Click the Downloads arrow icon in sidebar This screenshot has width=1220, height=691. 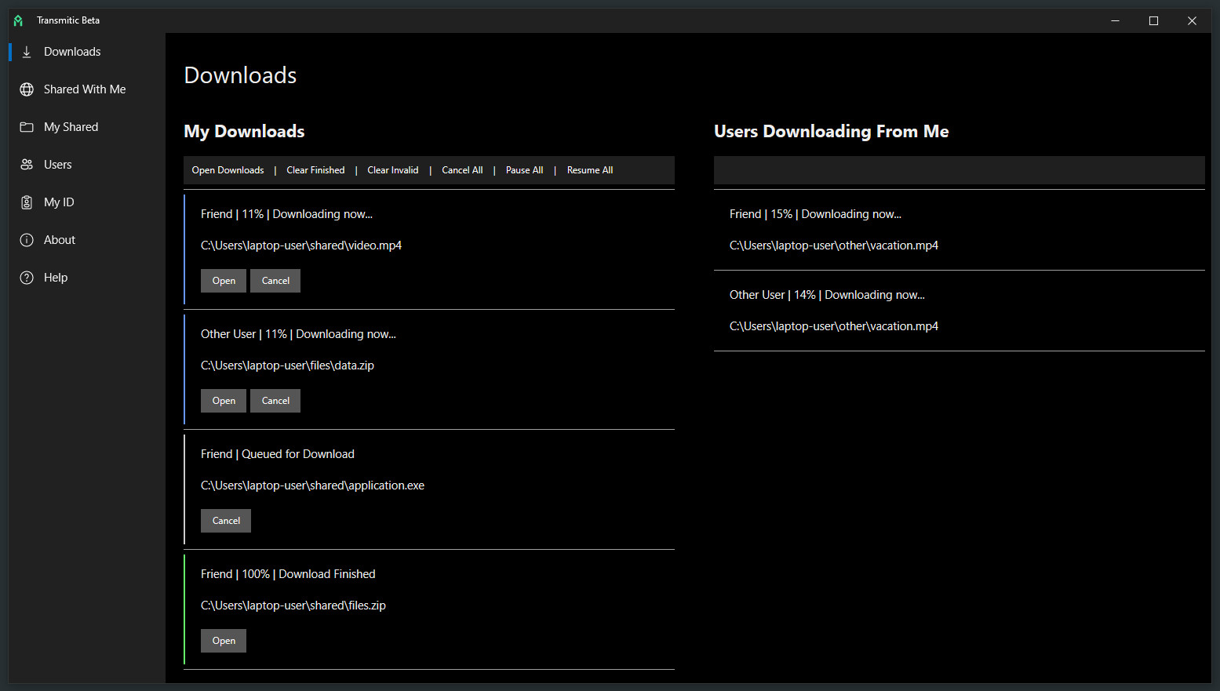pos(27,52)
